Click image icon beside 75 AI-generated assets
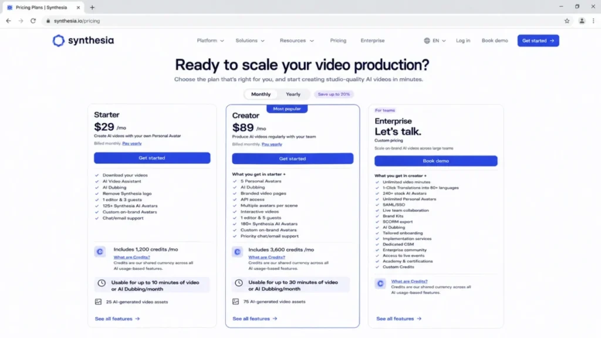The image size is (601, 338). pyautogui.click(x=236, y=302)
